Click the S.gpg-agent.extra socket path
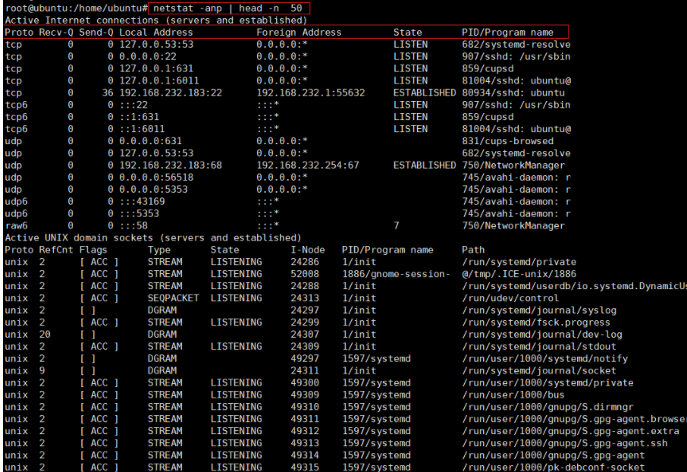 pos(570,431)
